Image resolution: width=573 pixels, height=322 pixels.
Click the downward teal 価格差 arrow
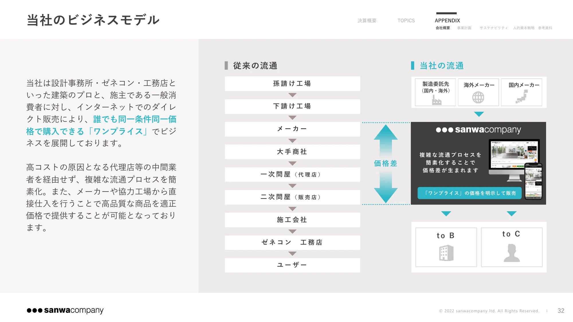pyautogui.click(x=386, y=187)
